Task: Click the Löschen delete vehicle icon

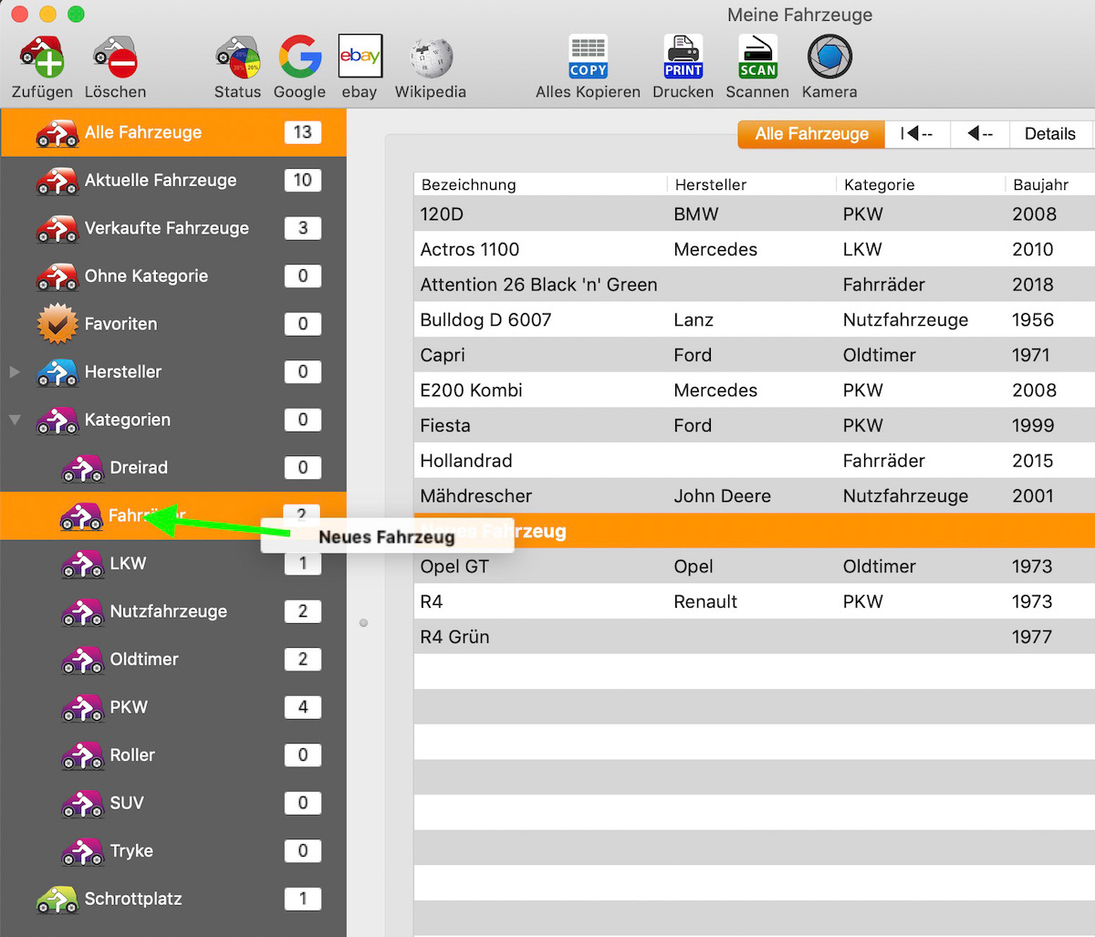Action: click(x=115, y=57)
